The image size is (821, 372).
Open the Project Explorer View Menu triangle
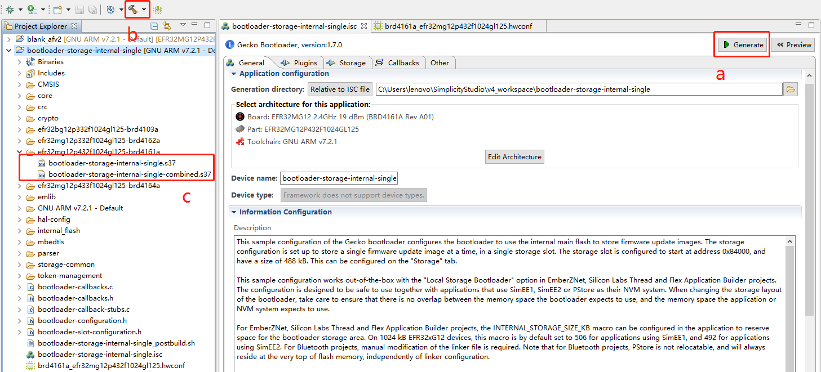[183, 25]
